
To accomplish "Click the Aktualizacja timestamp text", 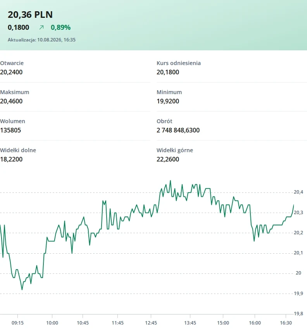I will coord(41,40).
